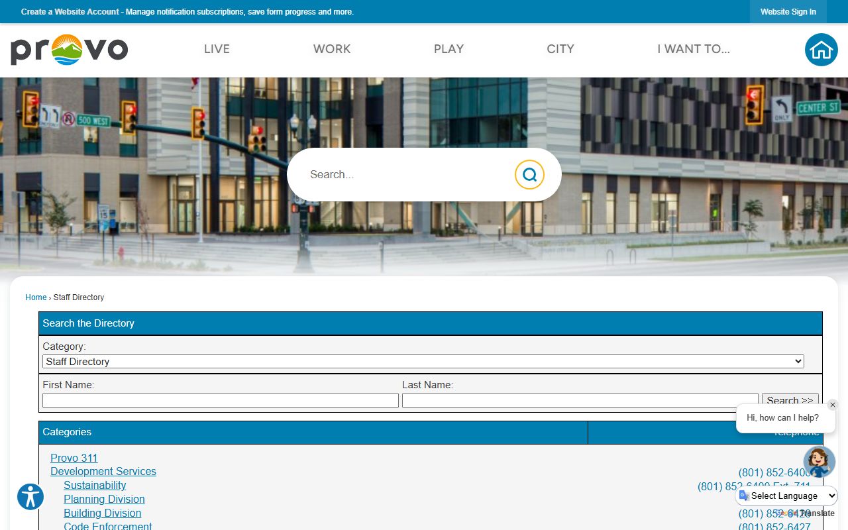Click the Staff Directory breadcrumb text
Image resolution: width=848 pixels, height=530 pixels.
(x=79, y=297)
